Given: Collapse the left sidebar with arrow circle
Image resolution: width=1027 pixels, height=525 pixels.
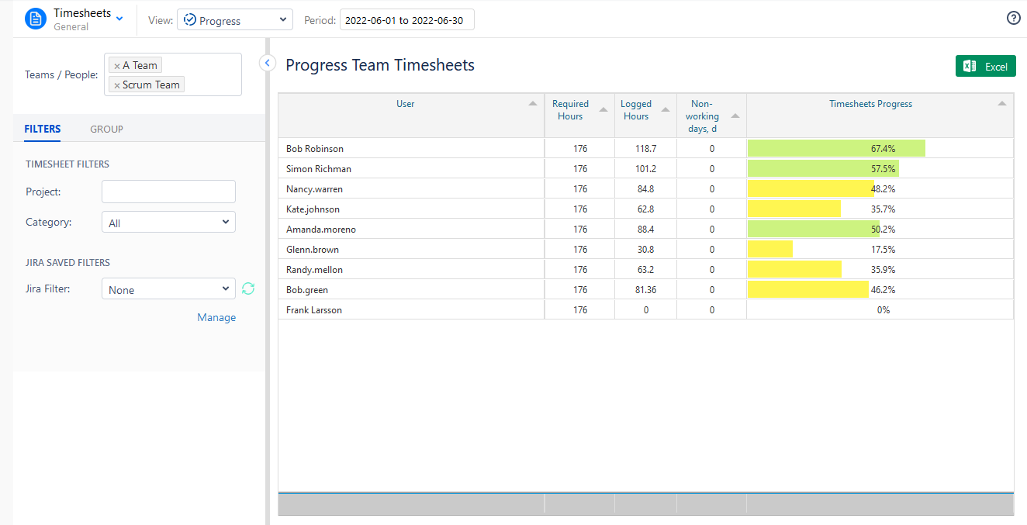Looking at the screenshot, I should (x=268, y=63).
